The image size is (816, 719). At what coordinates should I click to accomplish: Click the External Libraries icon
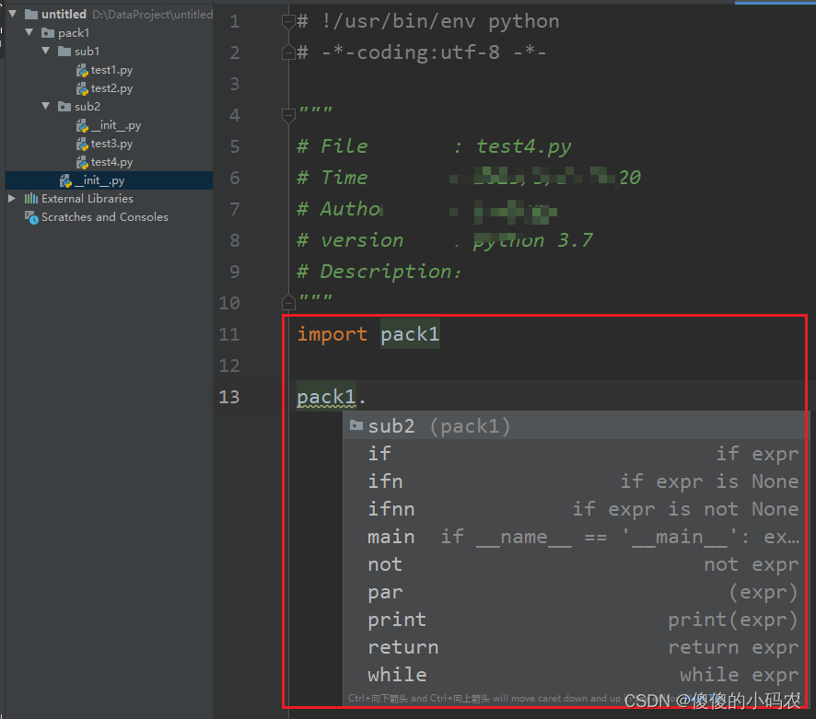(31, 199)
